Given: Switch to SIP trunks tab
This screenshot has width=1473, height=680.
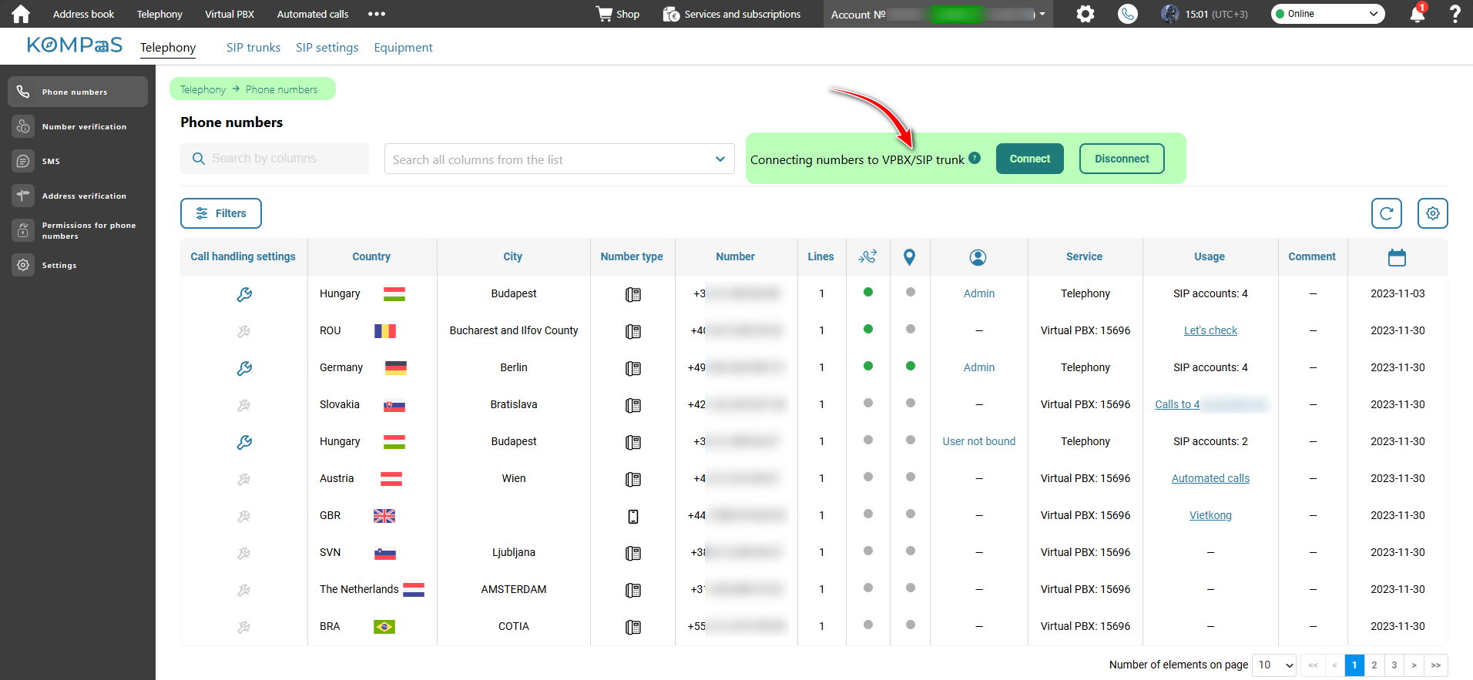Looking at the screenshot, I should tap(253, 47).
